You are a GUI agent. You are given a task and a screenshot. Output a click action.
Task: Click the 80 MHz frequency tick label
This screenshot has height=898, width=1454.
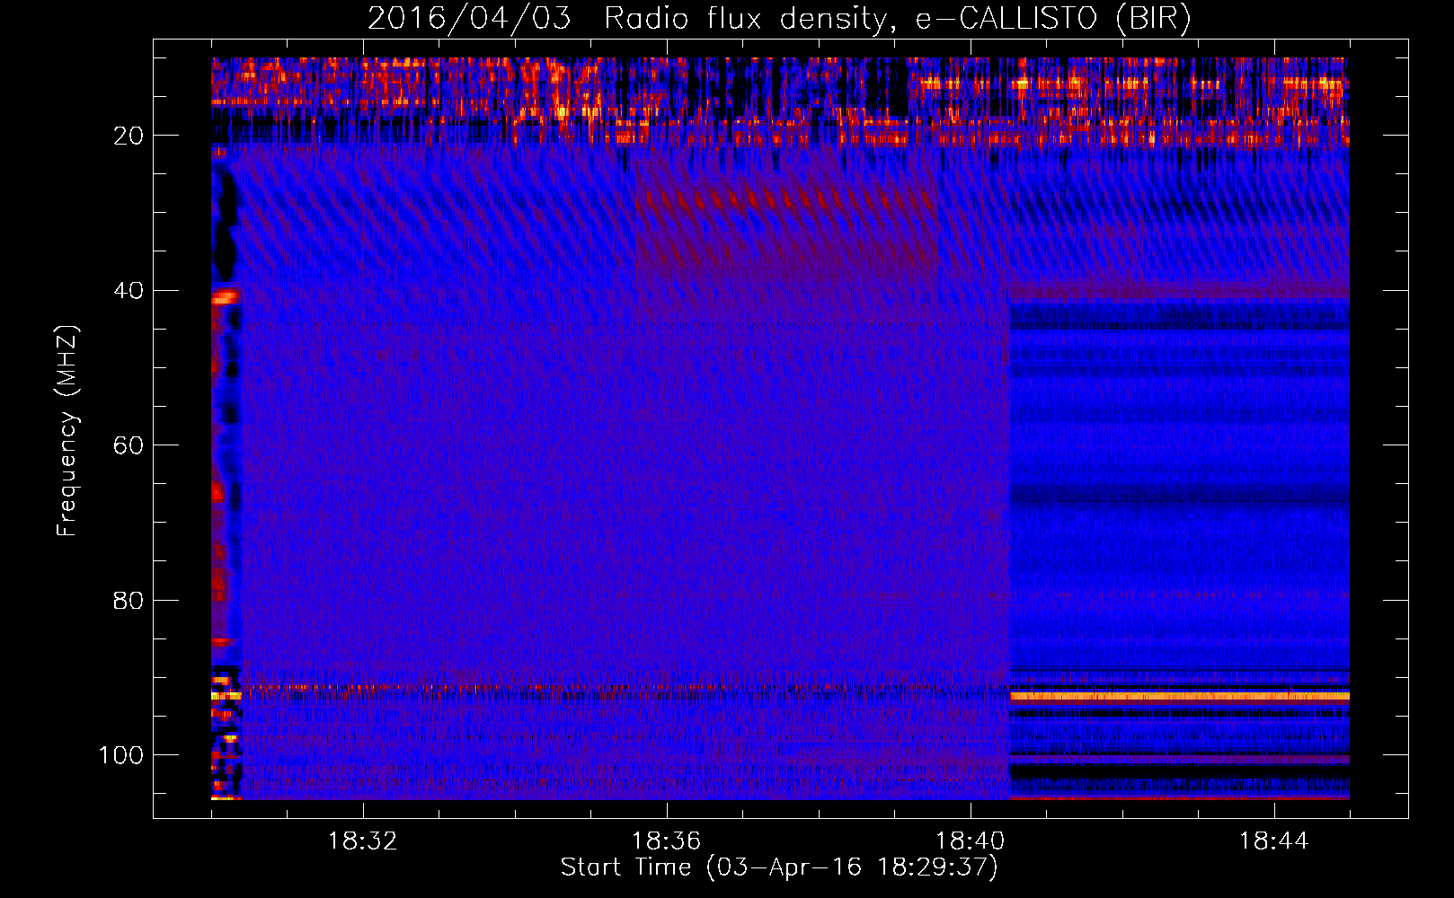(129, 600)
